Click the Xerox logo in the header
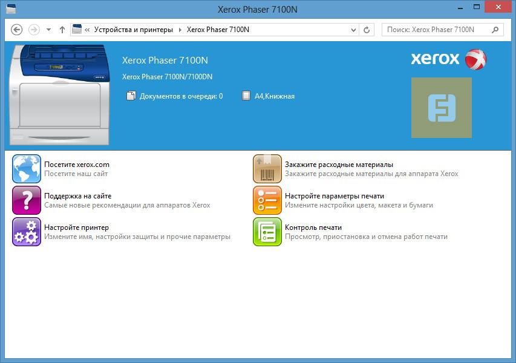The height and width of the screenshot is (363, 516). click(x=448, y=59)
